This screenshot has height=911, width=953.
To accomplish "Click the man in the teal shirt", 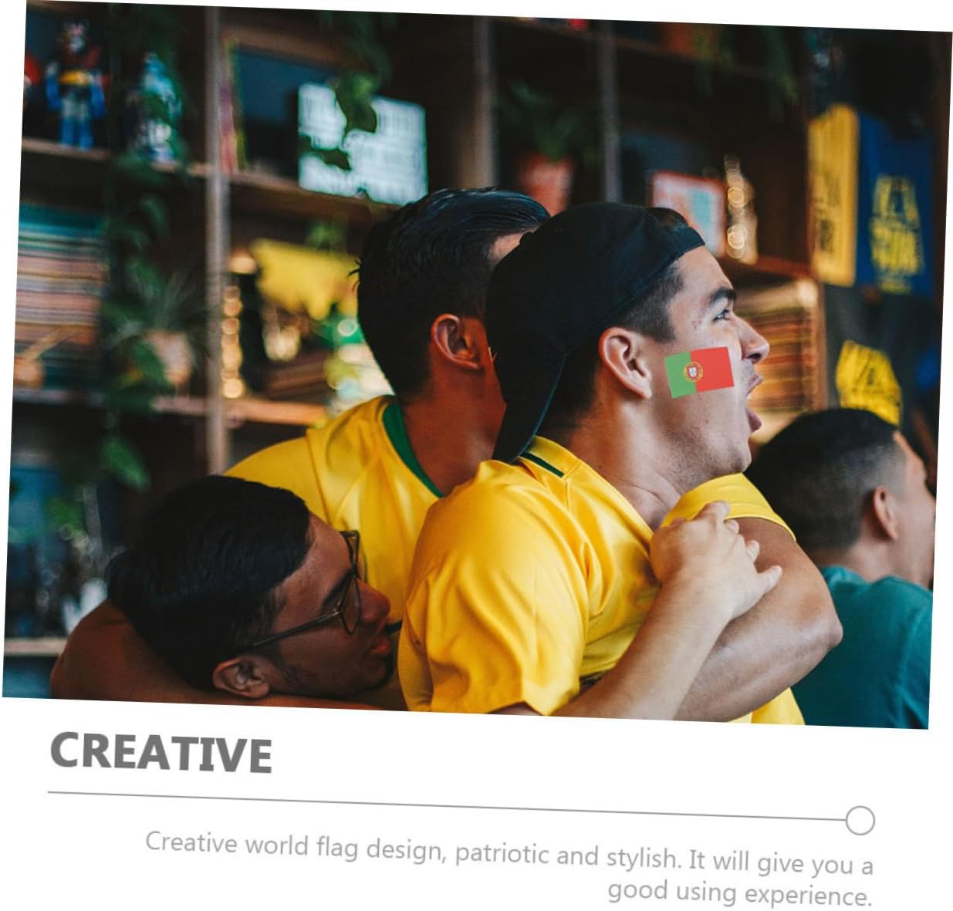I will (857, 567).
